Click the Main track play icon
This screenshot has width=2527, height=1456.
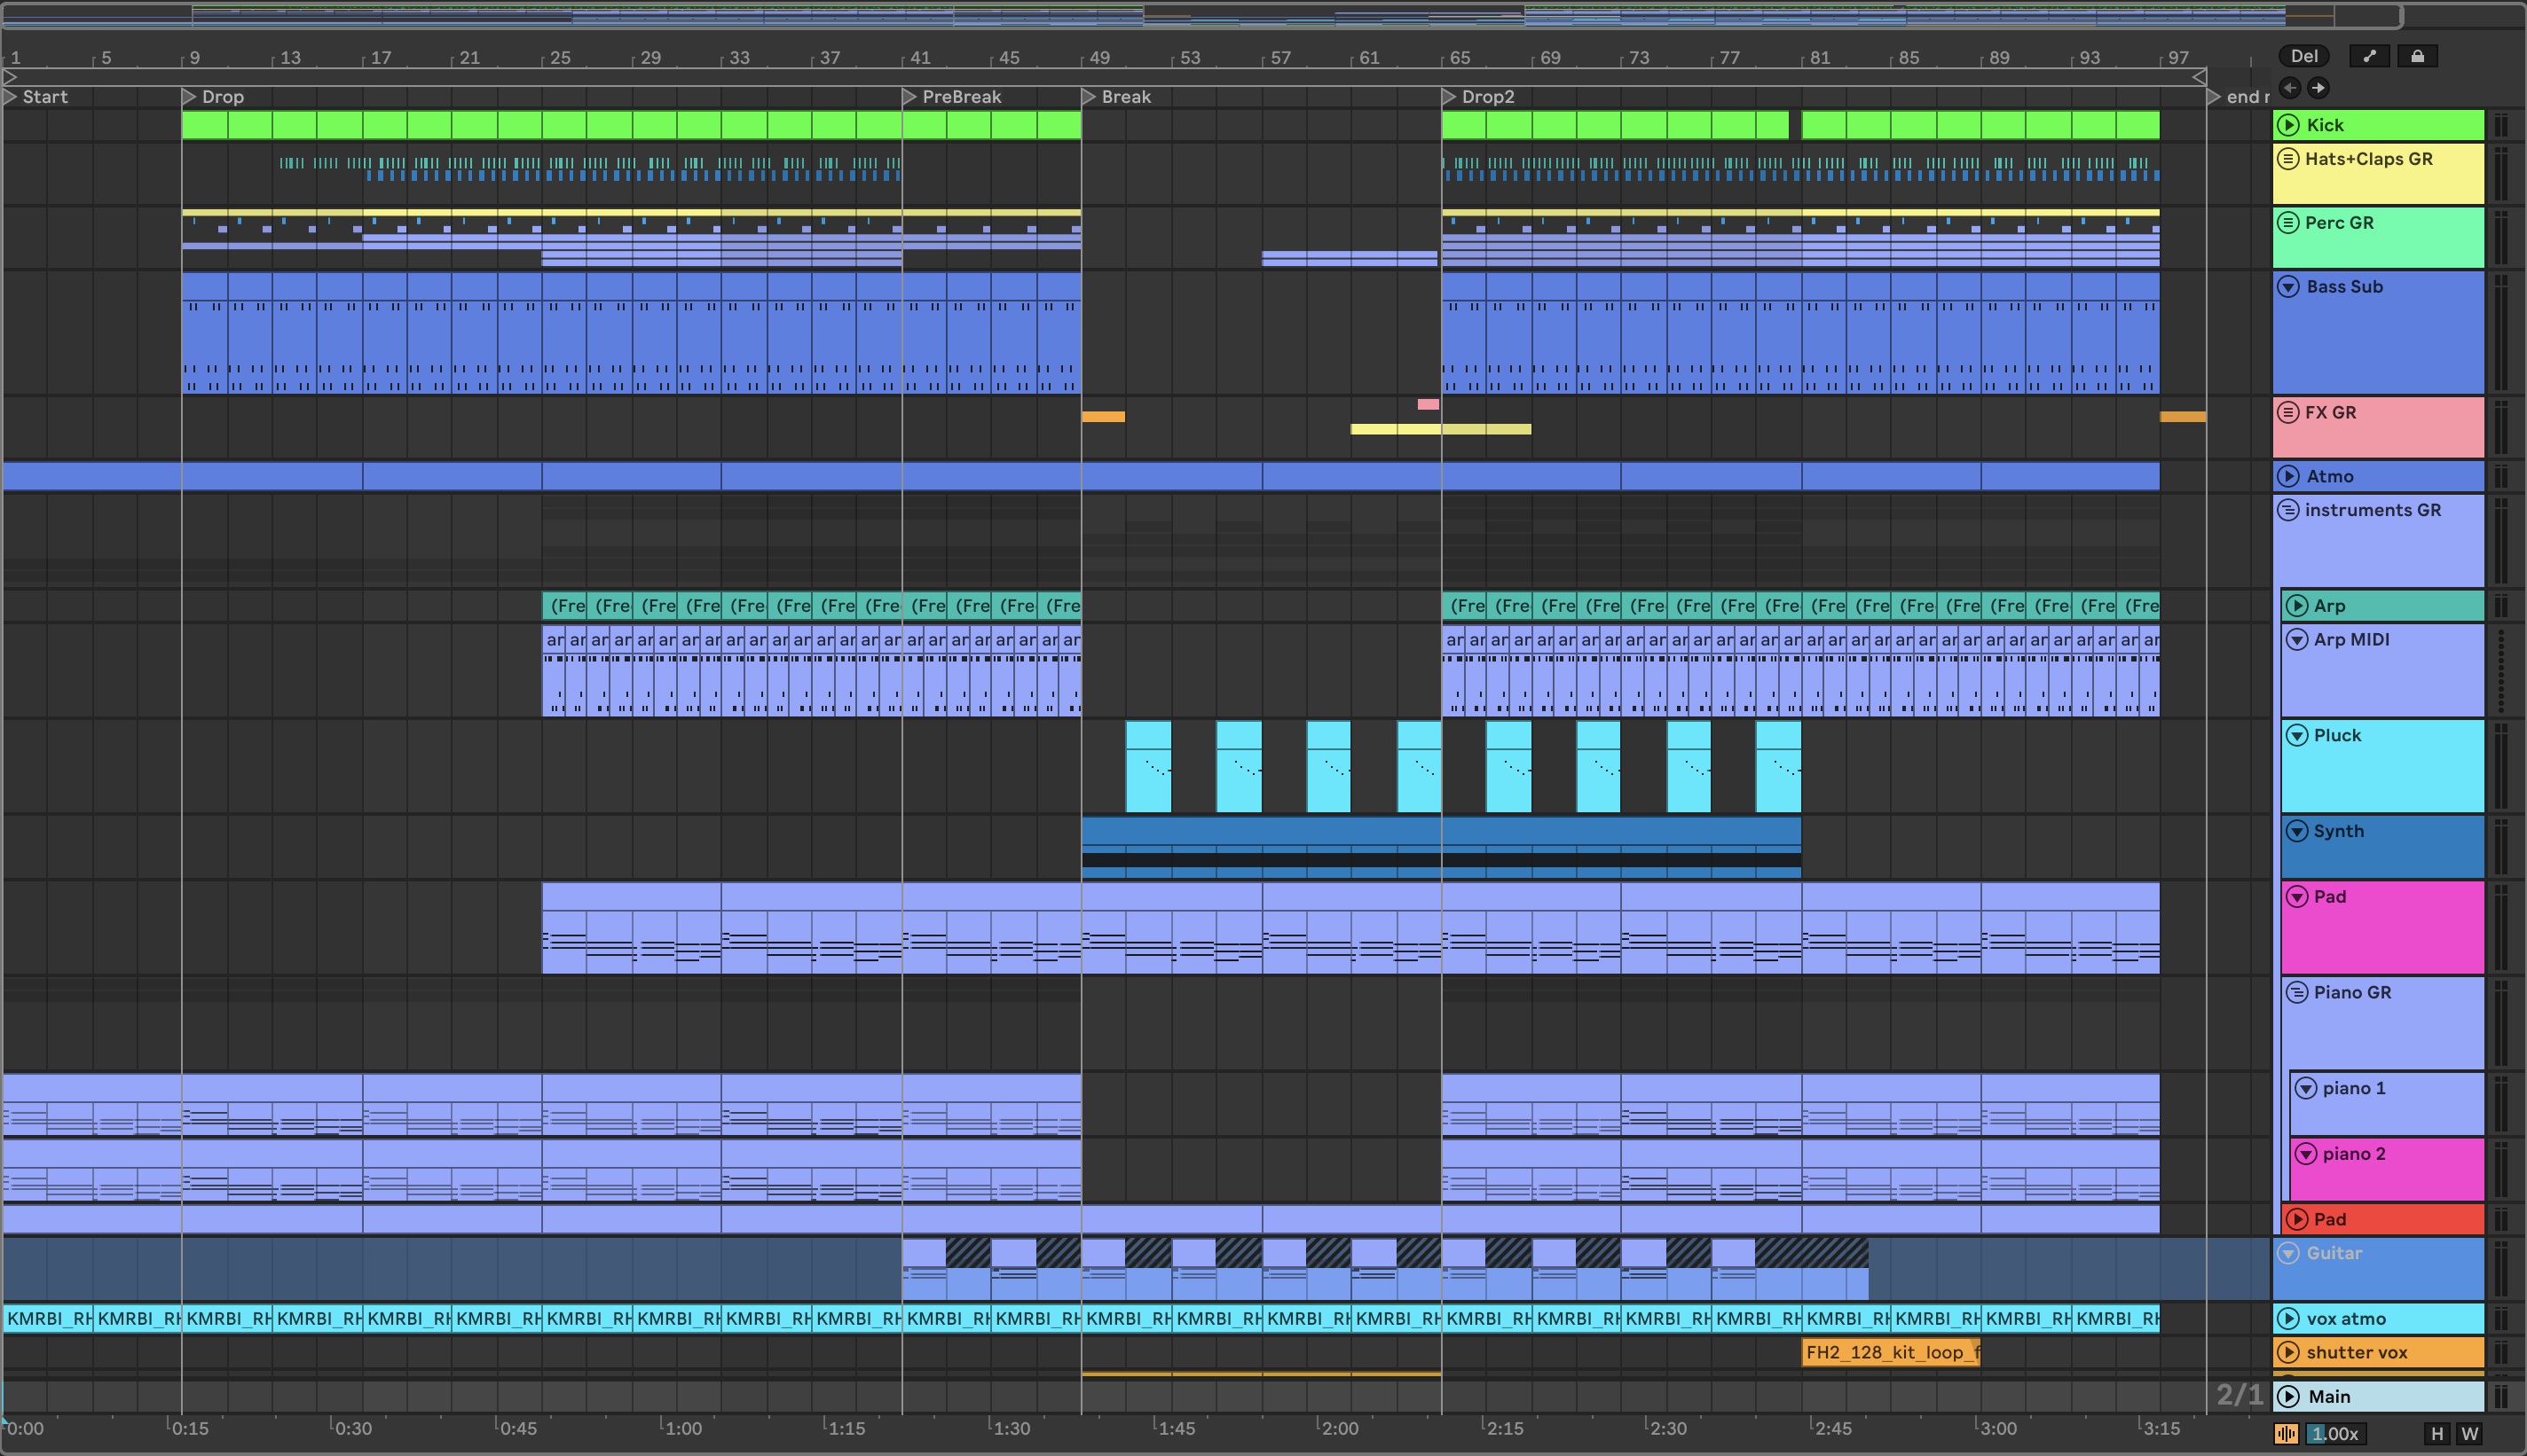[2288, 1396]
